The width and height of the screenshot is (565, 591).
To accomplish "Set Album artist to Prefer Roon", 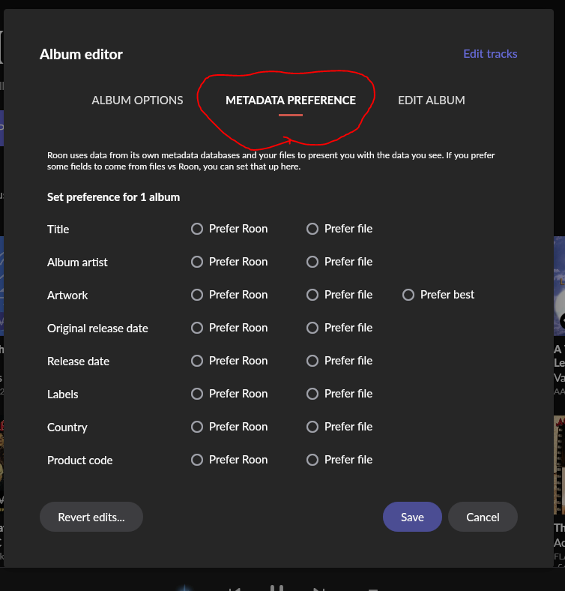I will [197, 262].
